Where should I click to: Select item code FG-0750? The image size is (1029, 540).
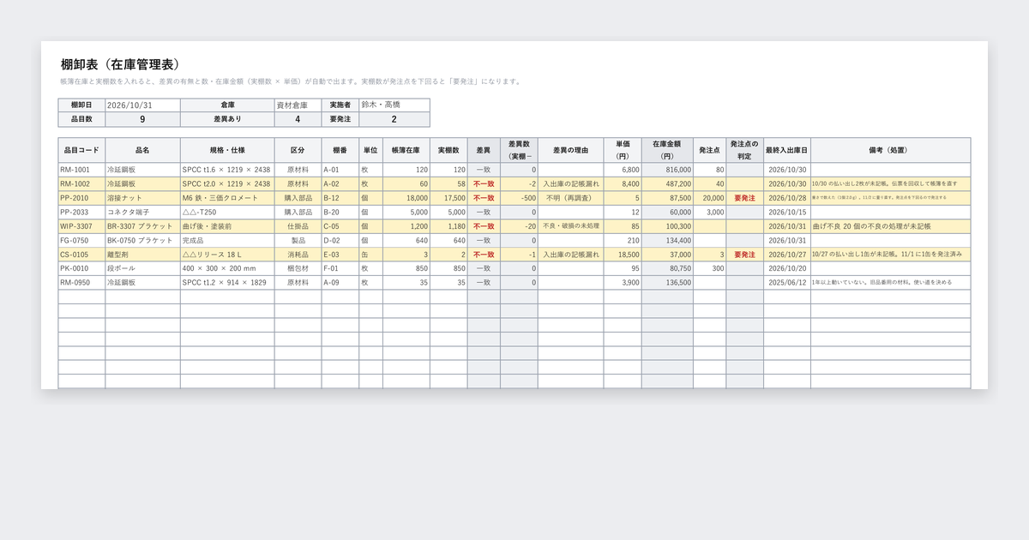[81, 240]
